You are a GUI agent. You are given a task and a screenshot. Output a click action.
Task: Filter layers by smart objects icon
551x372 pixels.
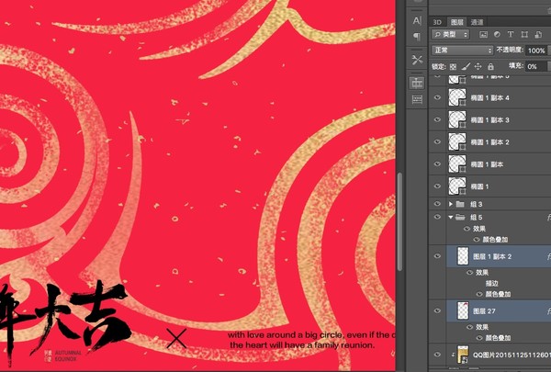tap(538, 35)
